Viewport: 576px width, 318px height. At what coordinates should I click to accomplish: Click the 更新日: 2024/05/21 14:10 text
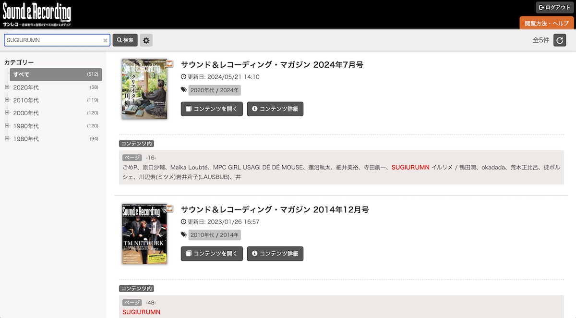click(223, 77)
